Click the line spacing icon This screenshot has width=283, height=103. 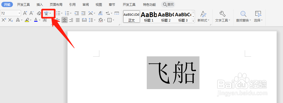pos(91,20)
